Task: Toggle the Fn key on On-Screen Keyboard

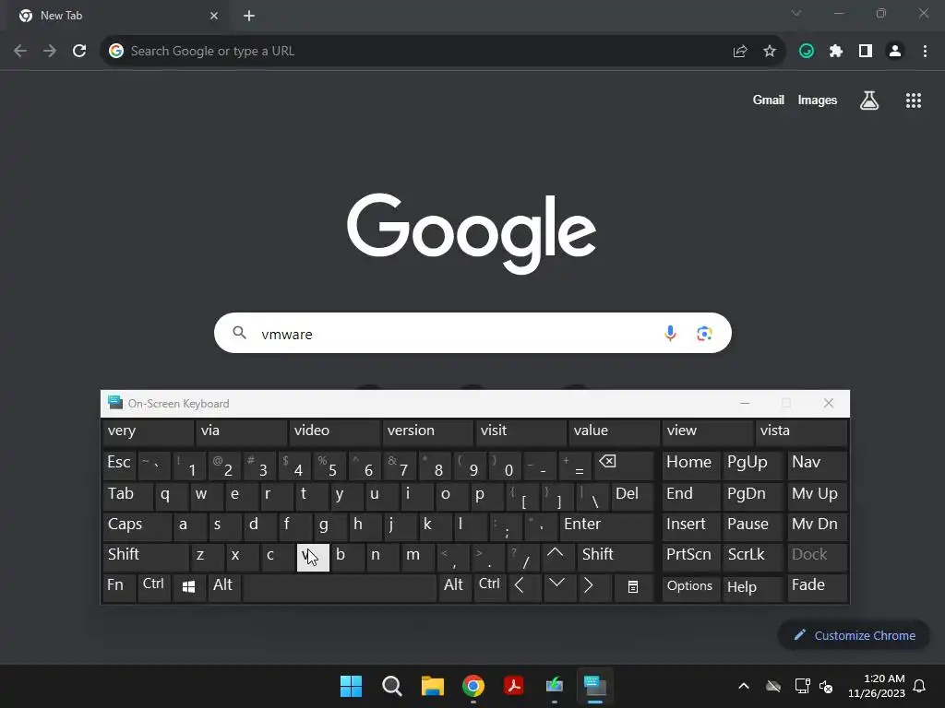Action: click(119, 586)
